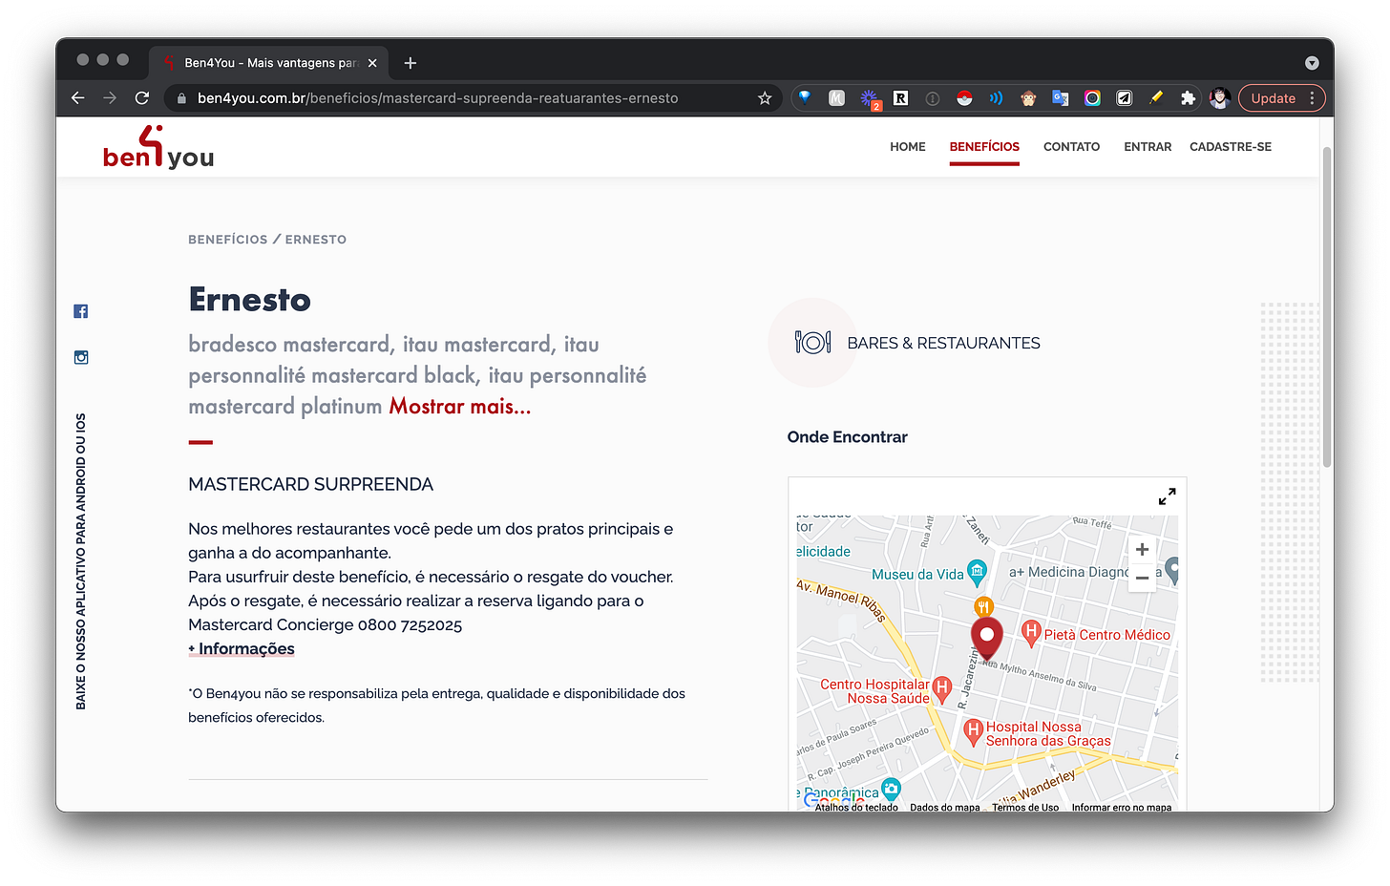Image resolution: width=1390 pixels, height=886 pixels.
Task: Click Informar erro no mapa link
Action: coord(1122,807)
